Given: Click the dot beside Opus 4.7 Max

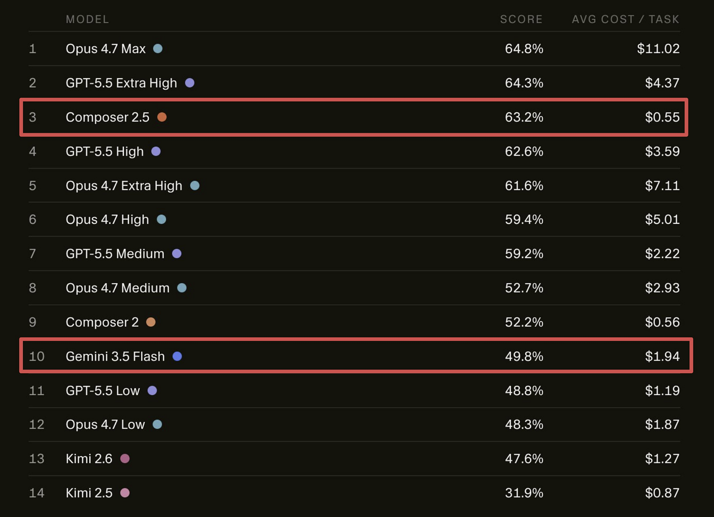Looking at the screenshot, I should pyautogui.click(x=158, y=48).
